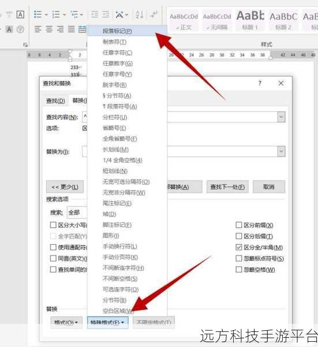Viewport: 318px width, 347px height.
Task: Apply the 标题 1 style thumbnail
Action: (x=250, y=21)
